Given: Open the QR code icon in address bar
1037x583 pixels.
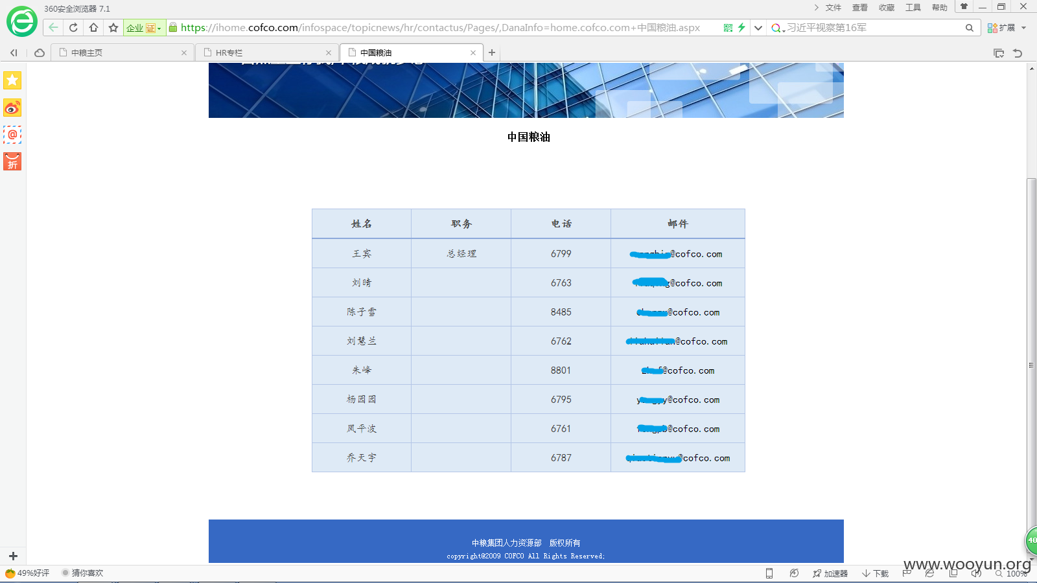Looking at the screenshot, I should tap(728, 28).
